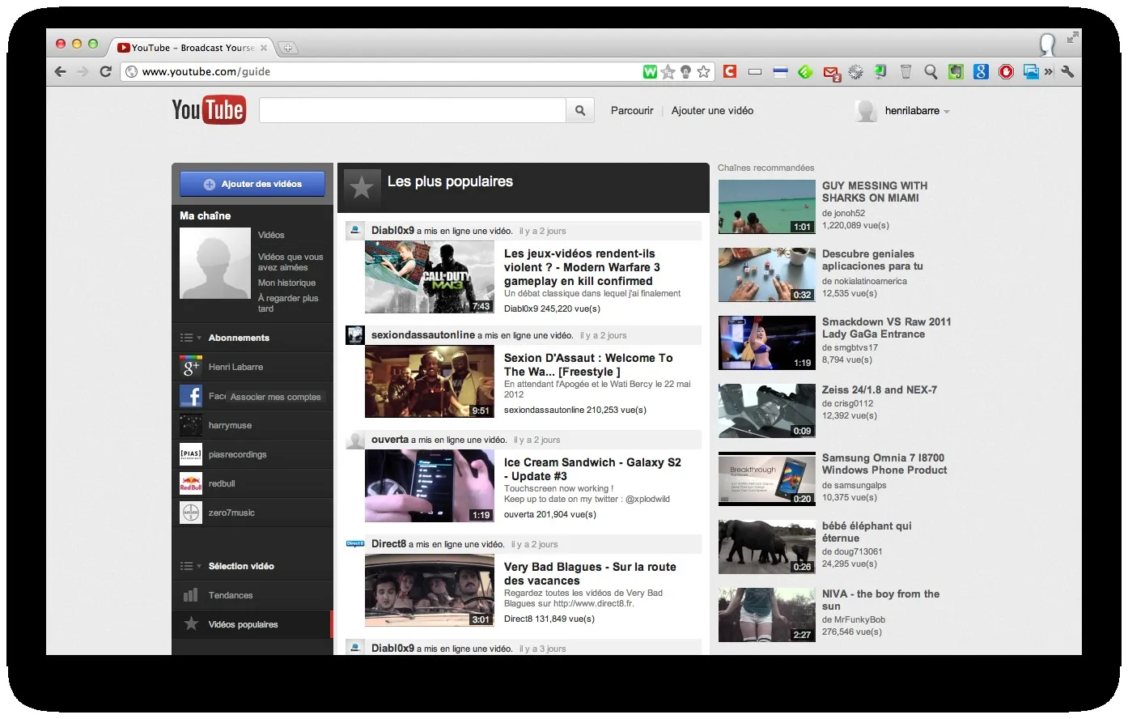
Task: Open Sexion D'Assaut Welcome To The Wa... title
Action: pos(588,364)
